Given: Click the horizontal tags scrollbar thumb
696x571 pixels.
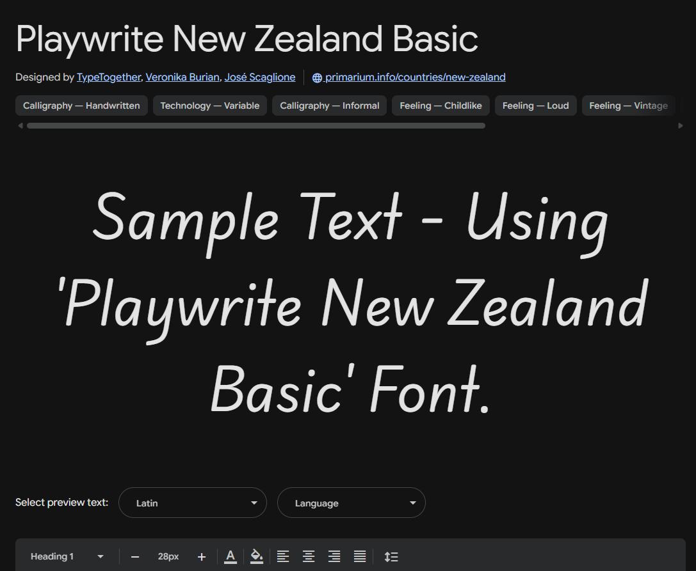Looking at the screenshot, I should click(256, 125).
